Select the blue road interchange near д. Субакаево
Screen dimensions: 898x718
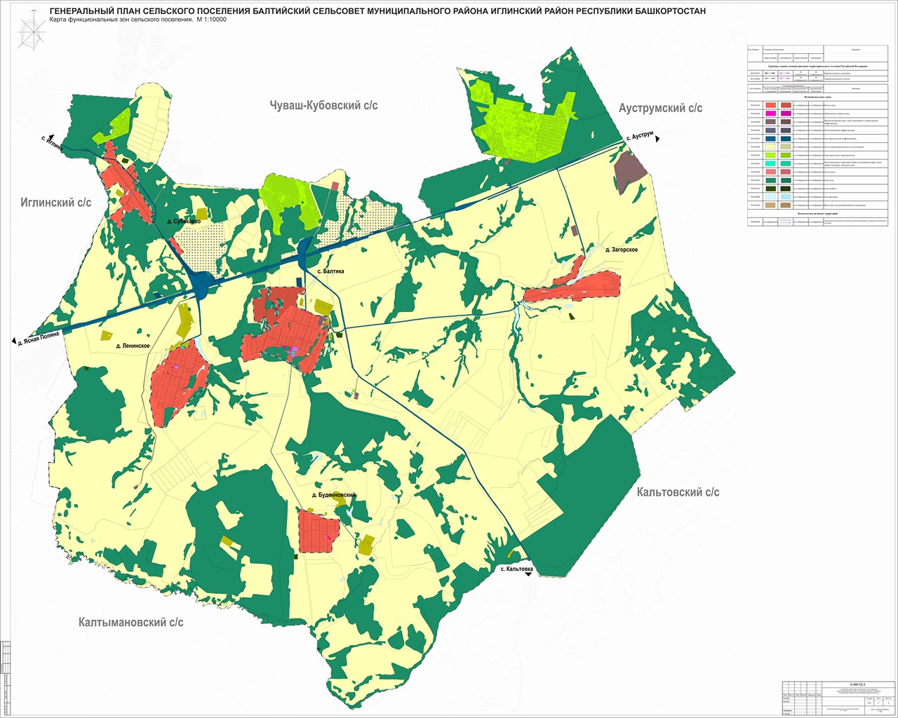pyautogui.click(x=203, y=285)
